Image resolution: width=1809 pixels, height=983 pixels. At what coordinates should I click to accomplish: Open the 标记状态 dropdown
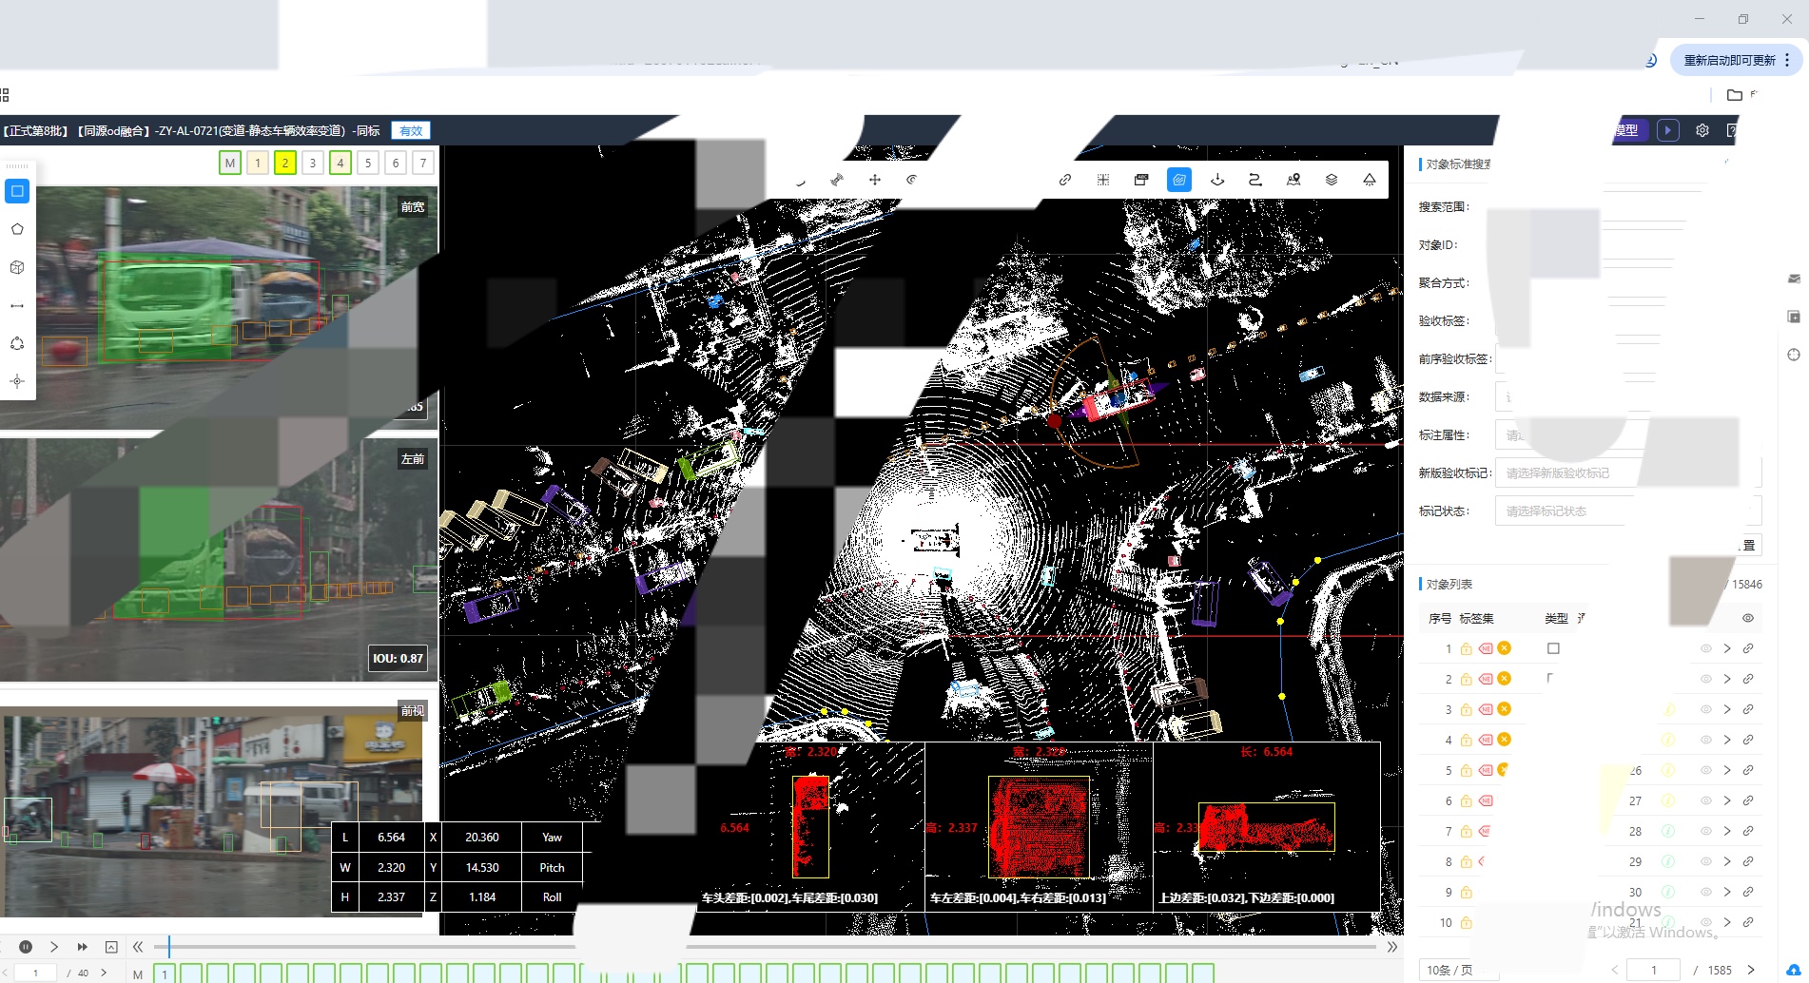point(1628,511)
